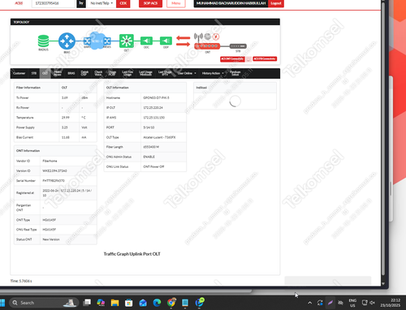Click the Vendor ID value Fiberhome
Viewport: 406px width, 310px height.
coord(50,161)
